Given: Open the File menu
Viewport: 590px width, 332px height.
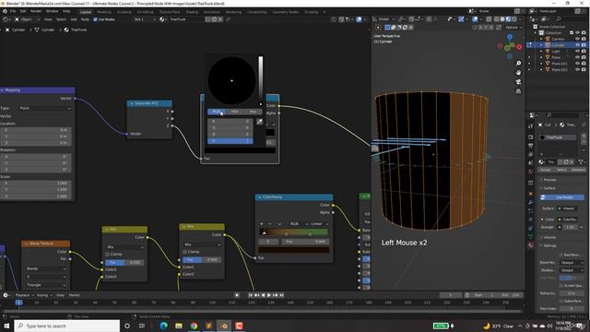Looking at the screenshot, I should pyautogui.click(x=13, y=11).
